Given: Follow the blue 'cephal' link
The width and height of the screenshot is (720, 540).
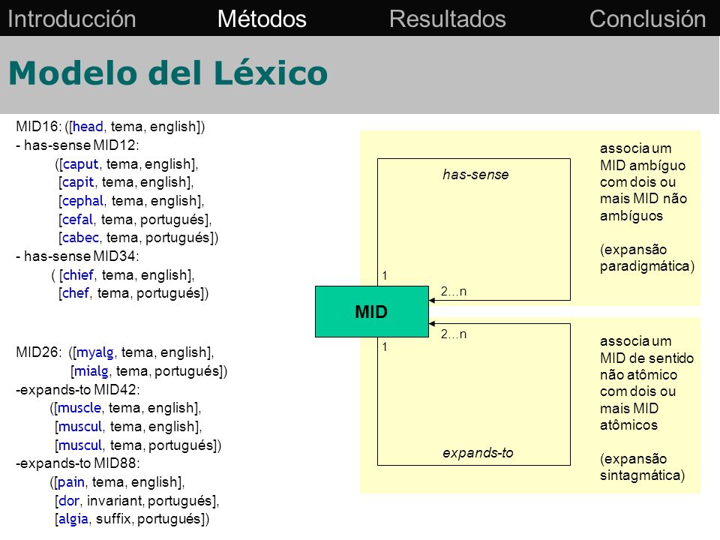Looking at the screenshot, I should tap(82, 201).
